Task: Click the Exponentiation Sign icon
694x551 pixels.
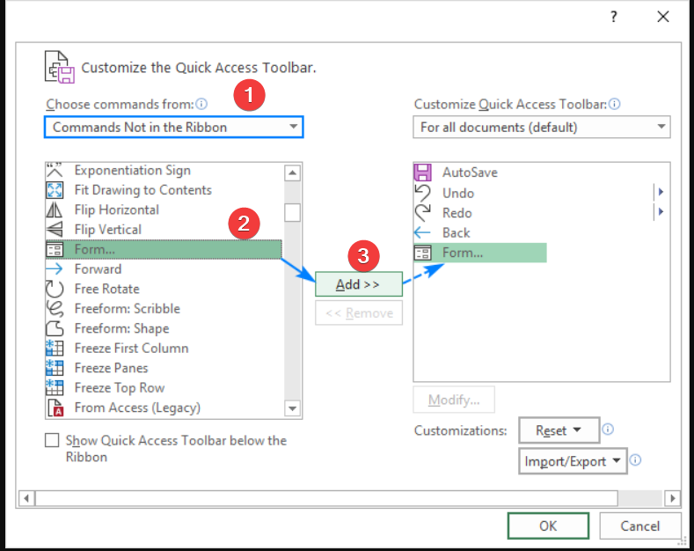Action: tap(55, 170)
